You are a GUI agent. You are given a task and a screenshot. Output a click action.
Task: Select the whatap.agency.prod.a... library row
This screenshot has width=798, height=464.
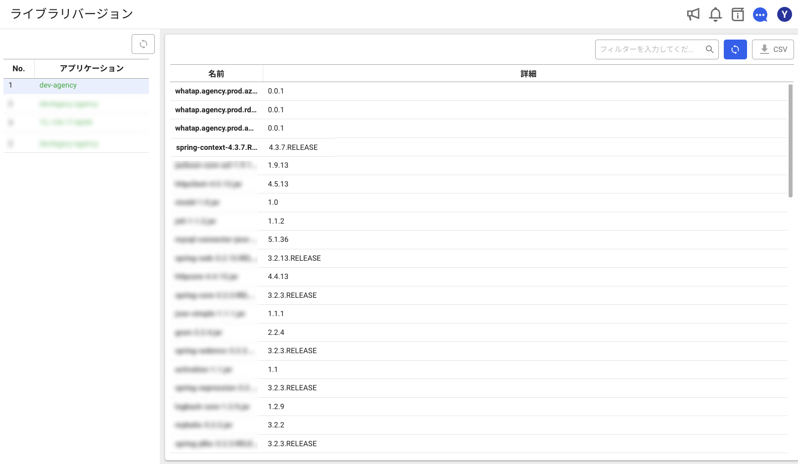tap(479, 128)
